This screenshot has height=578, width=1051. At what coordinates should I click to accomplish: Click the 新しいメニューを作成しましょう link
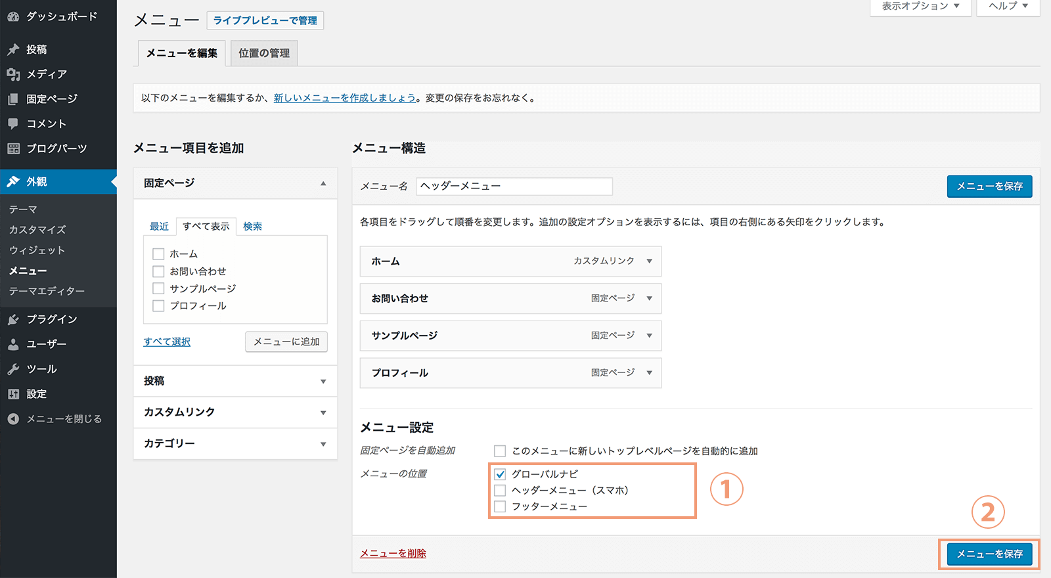(x=345, y=98)
